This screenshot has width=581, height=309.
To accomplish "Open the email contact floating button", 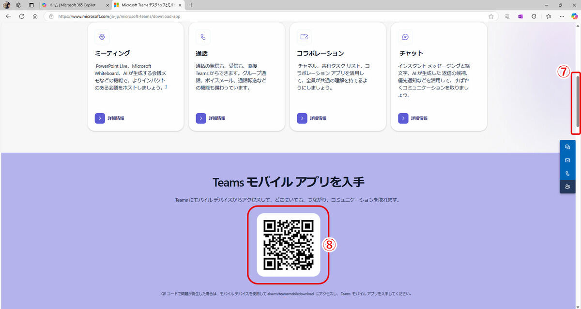I will [x=567, y=160].
